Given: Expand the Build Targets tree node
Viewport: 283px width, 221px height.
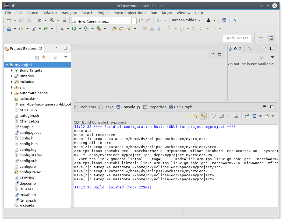Looking at the screenshot, I should (x=12, y=71).
